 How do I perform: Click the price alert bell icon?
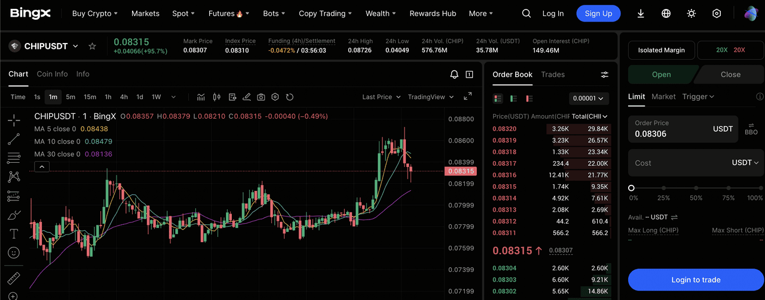click(454, 75)
